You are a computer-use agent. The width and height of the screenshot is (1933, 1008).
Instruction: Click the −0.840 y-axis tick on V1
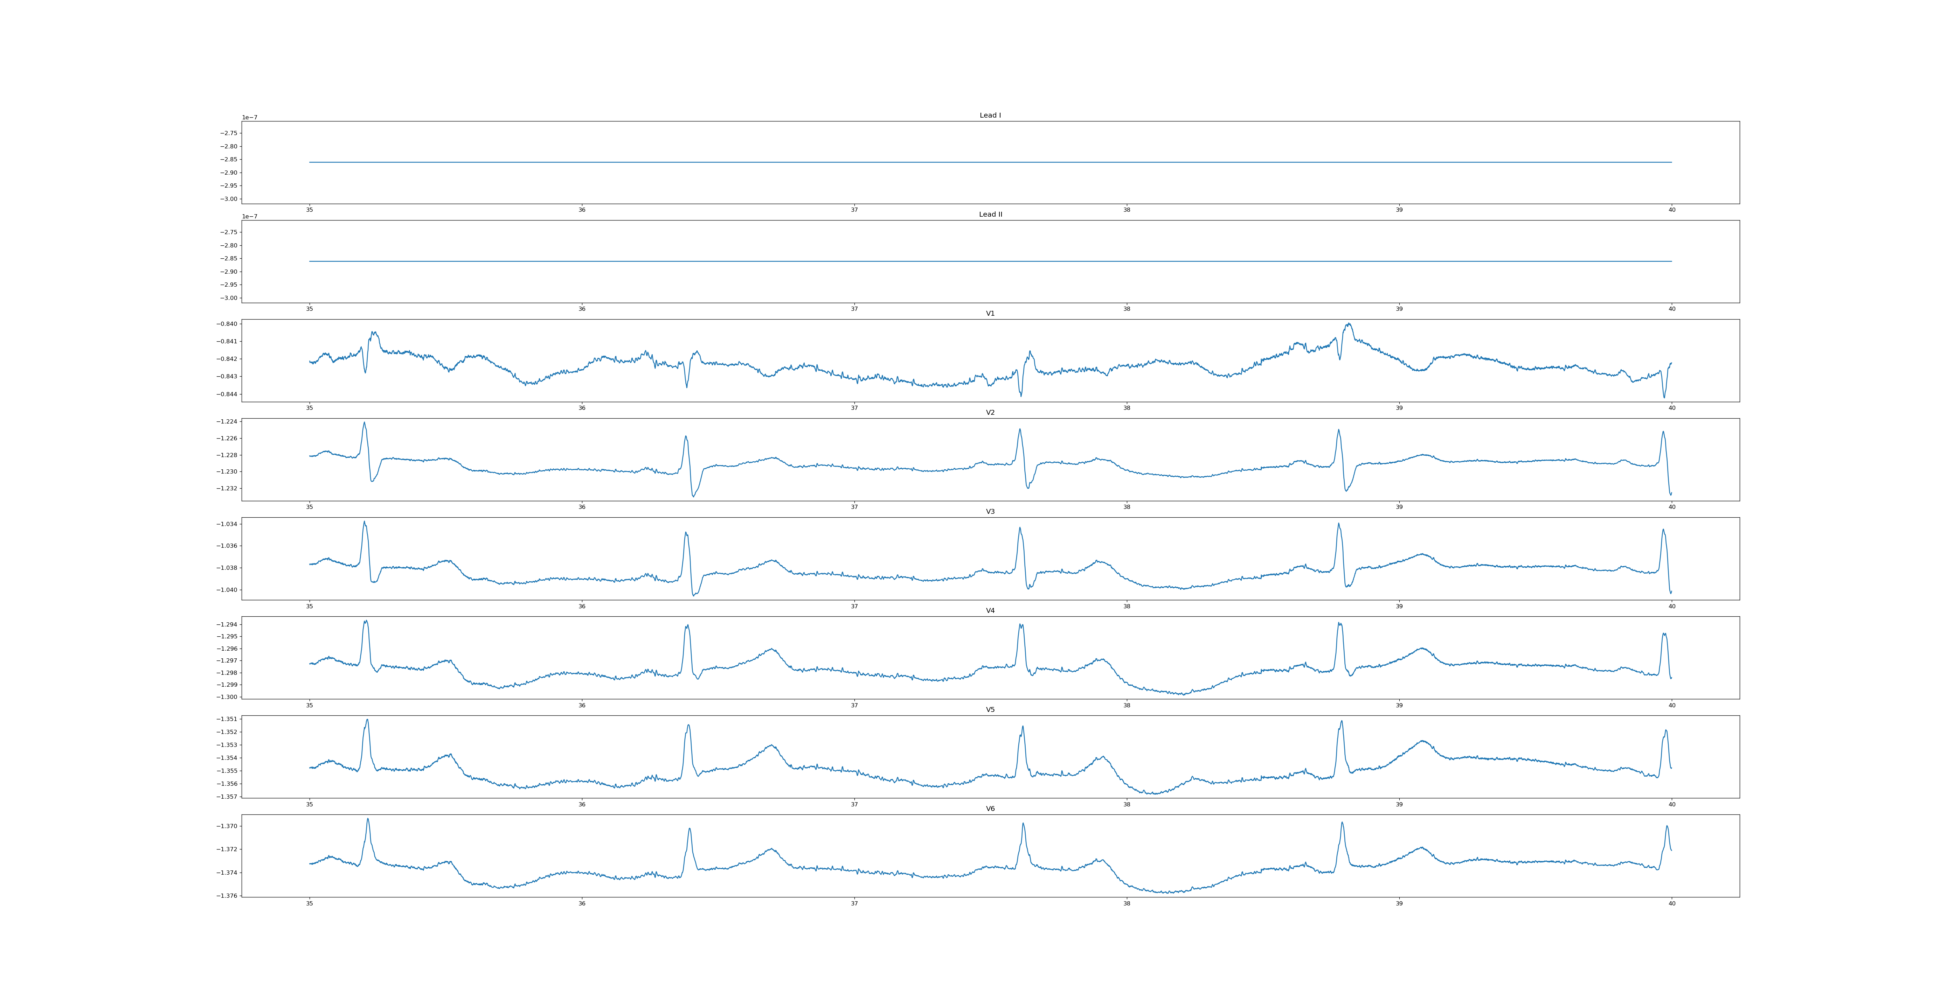(x=227, y=324)
